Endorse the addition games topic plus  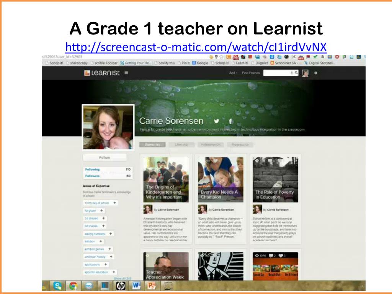[109, 249]
